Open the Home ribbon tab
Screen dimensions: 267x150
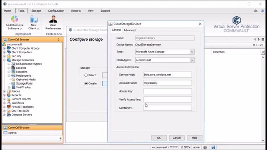(x=8, y=11)
